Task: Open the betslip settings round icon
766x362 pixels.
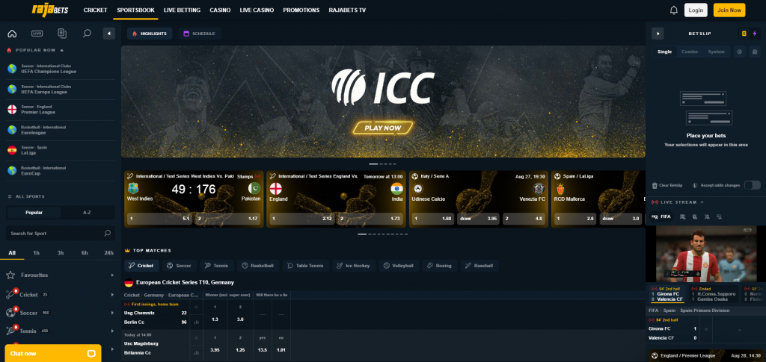Action: (740, 52)
